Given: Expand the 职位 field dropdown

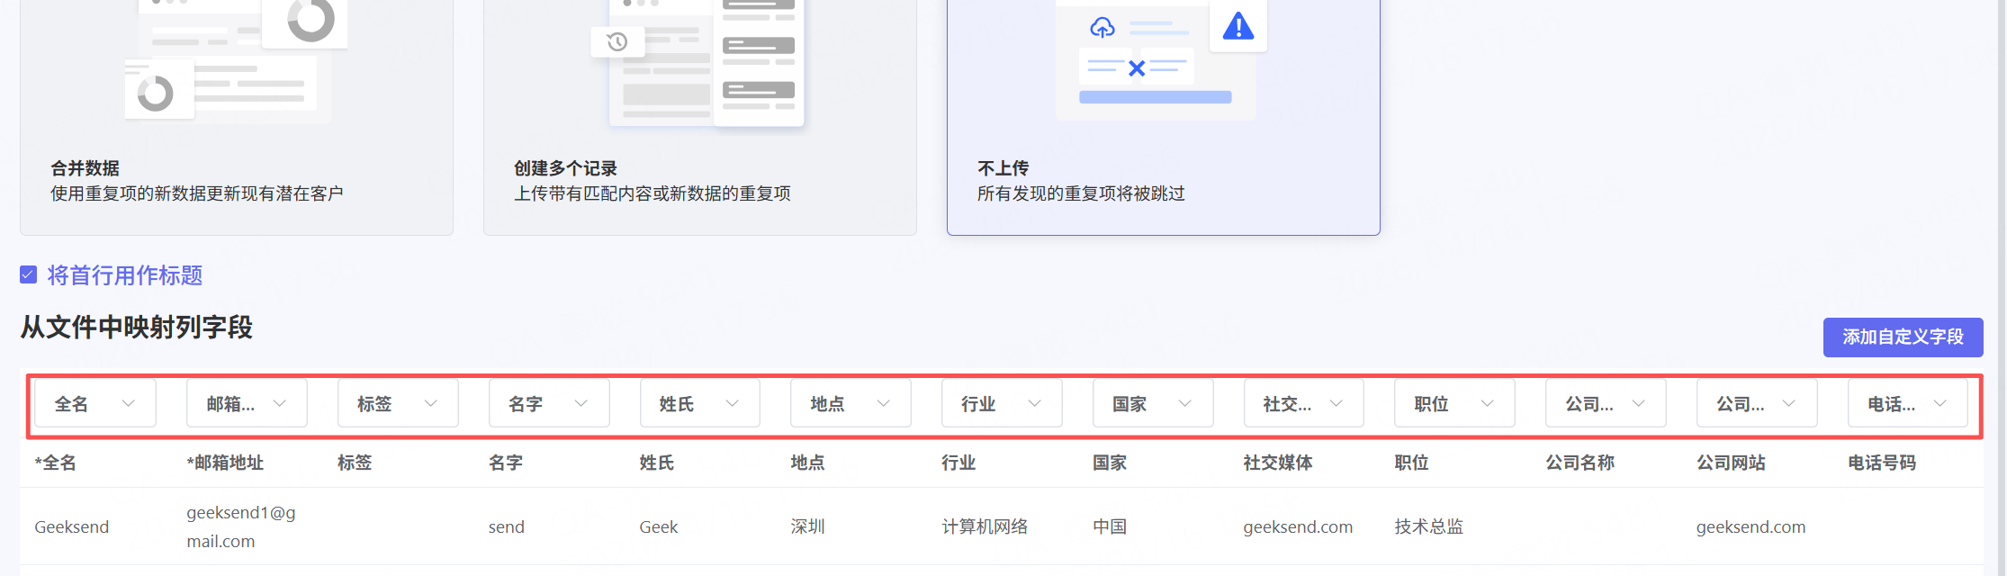Looking at the screenshot, I should [x=1454, y=404].
